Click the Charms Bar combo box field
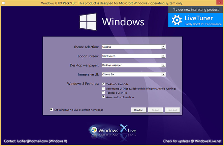This screenshot has width=224, height=146. pos(134,74)
